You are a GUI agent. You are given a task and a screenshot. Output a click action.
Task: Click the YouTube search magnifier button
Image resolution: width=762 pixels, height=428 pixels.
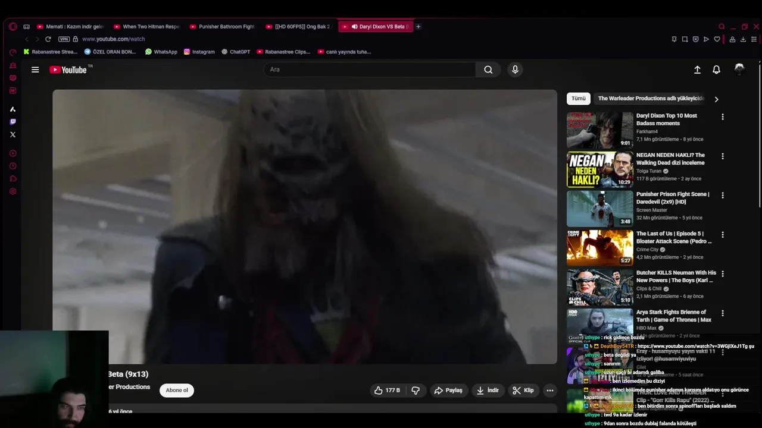click(488, 70)
